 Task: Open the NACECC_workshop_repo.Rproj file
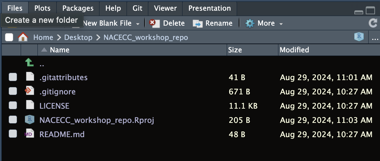tap(97, 120)
